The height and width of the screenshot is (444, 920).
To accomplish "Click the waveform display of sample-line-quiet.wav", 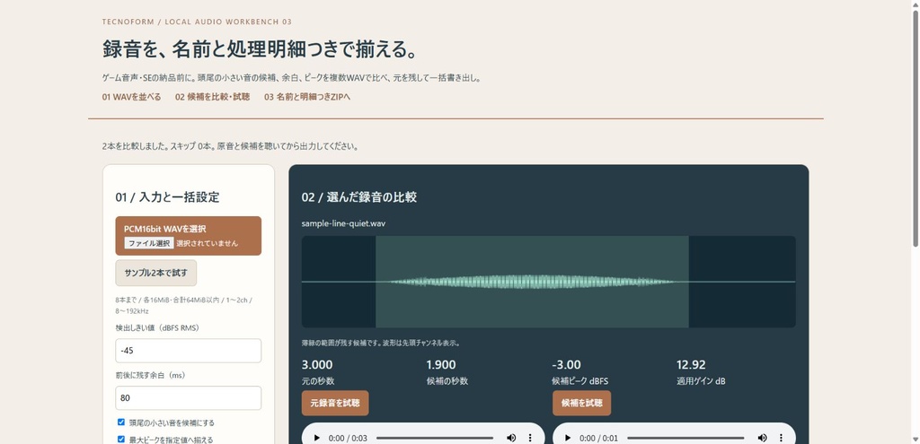I will [549, 282].
